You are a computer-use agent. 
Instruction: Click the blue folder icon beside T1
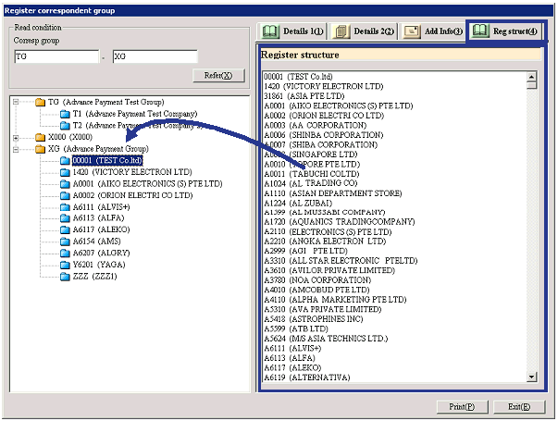click(x=65, y=114)
